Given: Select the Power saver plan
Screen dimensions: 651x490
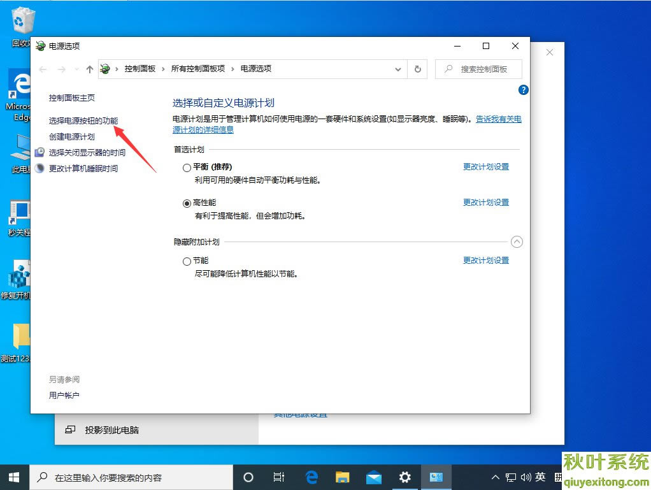Looking at the screenshot, I should pyautogui.click(x=187, y=261).
